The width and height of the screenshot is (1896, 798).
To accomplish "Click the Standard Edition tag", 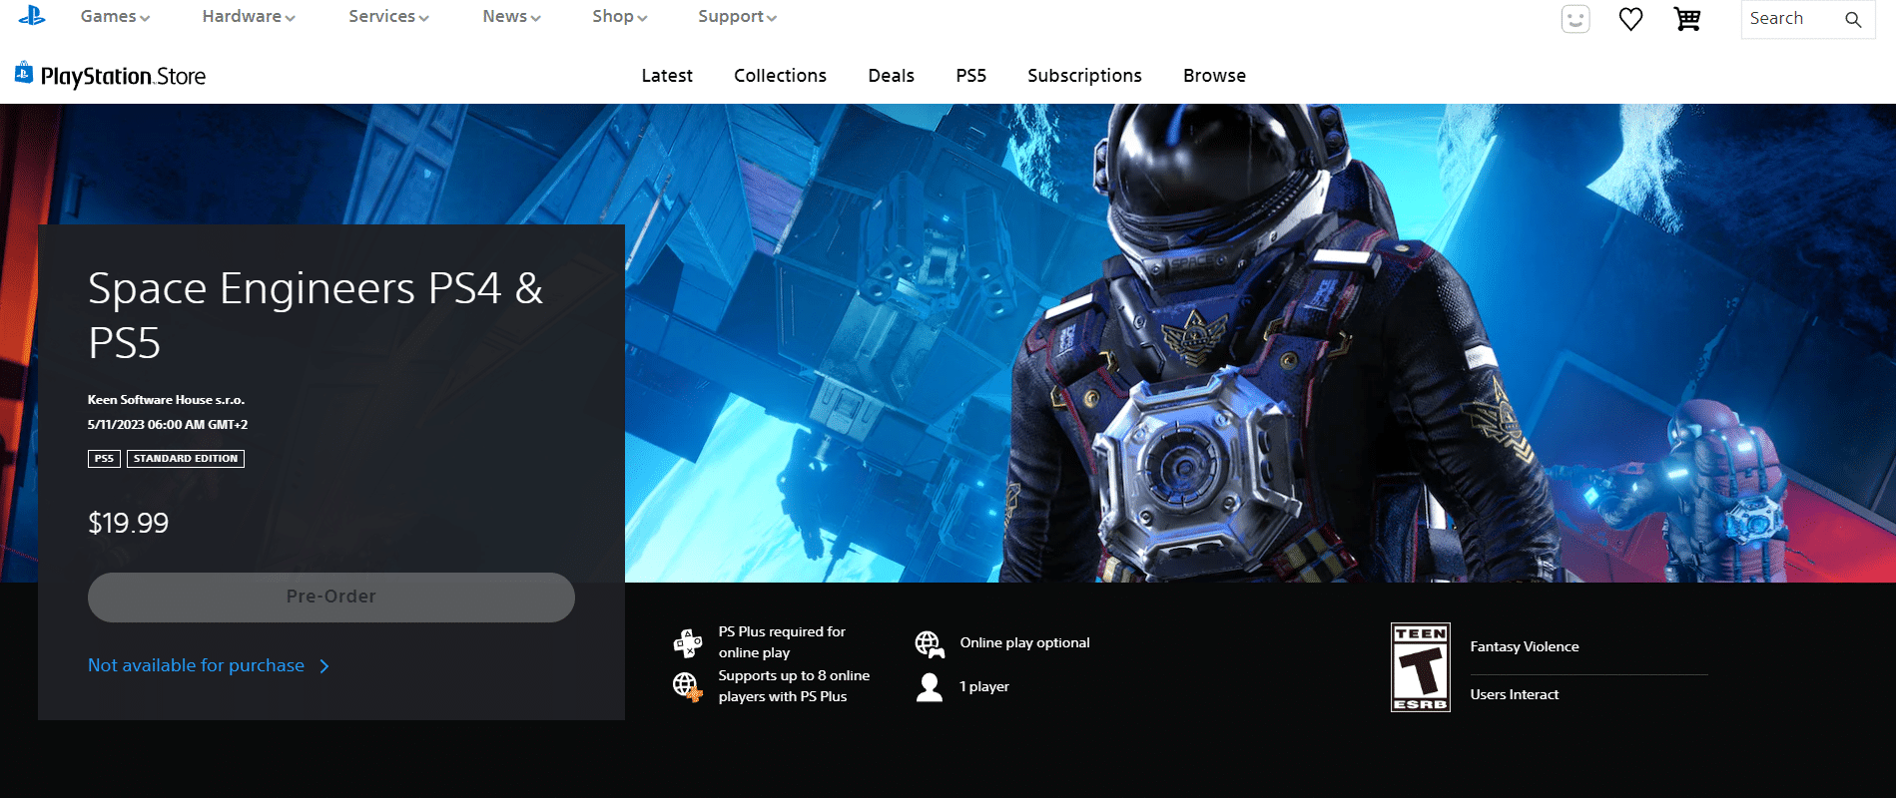I will coord(186,459).
